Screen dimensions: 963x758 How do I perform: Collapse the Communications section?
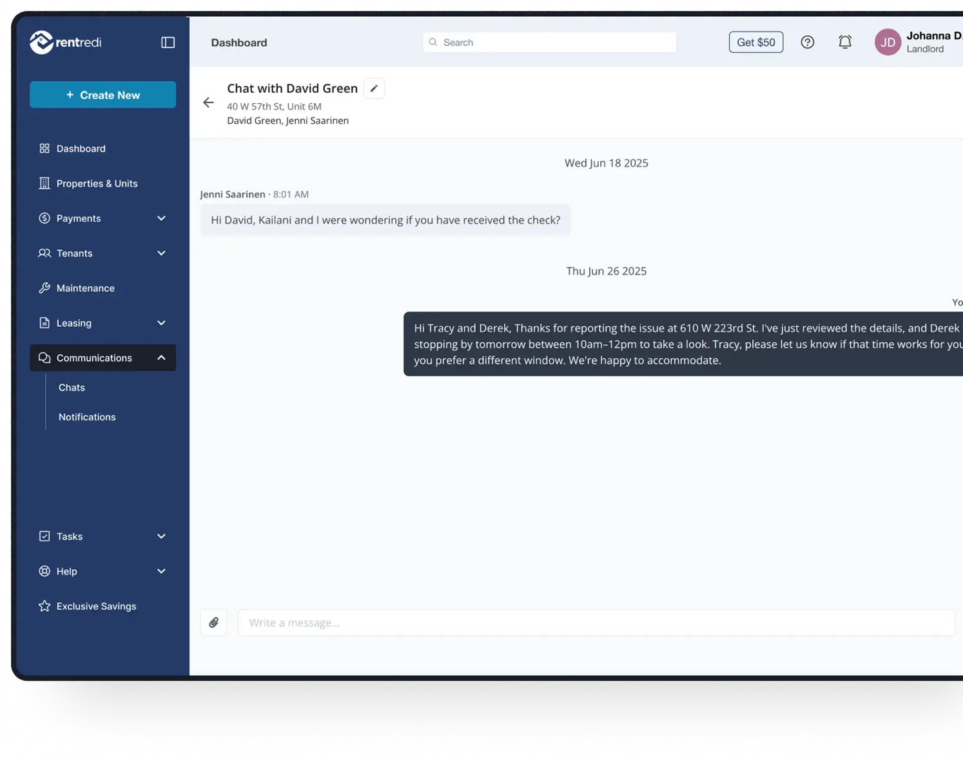click(161, 358)
